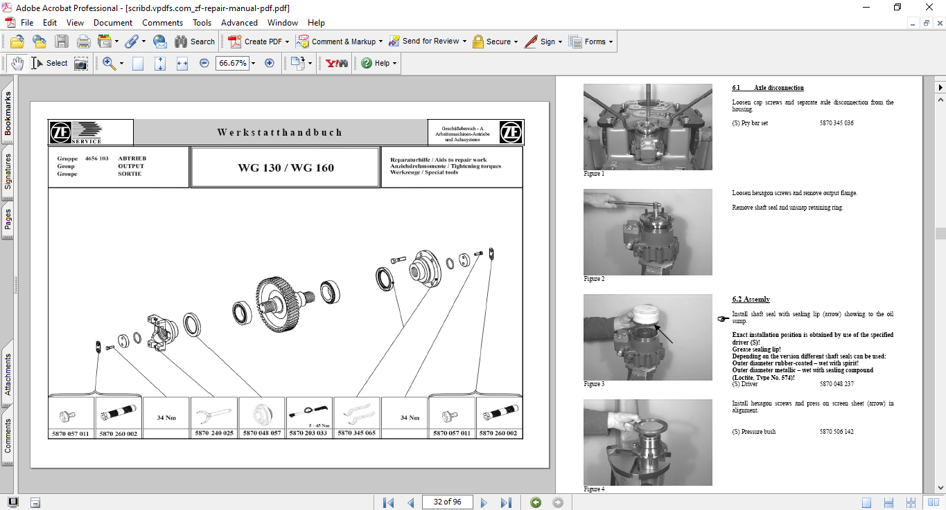Image resolution: width=946 pixels, height=510 pixels.
Task: Open the Bookmarks side tab
Action: [8, 114]
